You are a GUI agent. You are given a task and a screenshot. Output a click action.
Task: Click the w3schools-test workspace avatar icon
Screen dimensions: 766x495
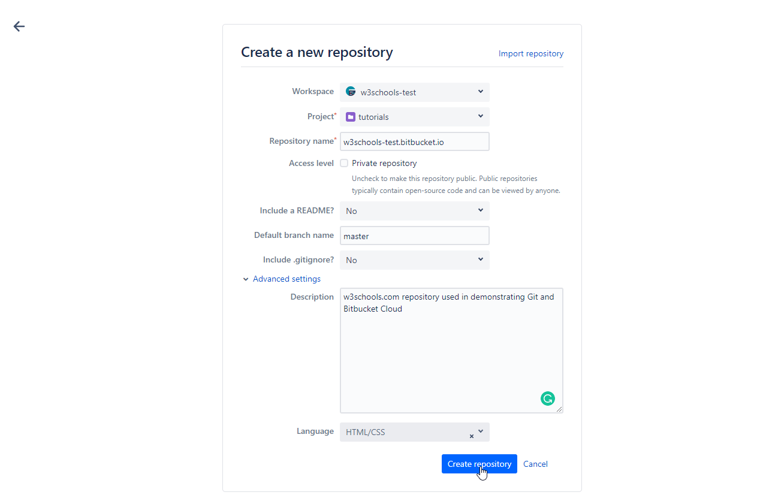[x=351, y=92]
